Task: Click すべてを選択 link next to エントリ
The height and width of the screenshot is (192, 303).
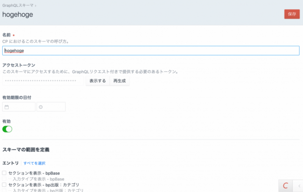Action: (x=34, y=163)
